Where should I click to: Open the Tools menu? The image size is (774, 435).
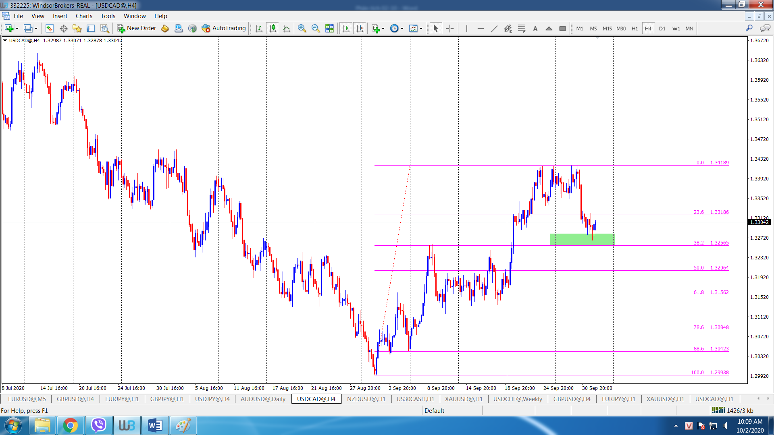[x=108, y=16]
